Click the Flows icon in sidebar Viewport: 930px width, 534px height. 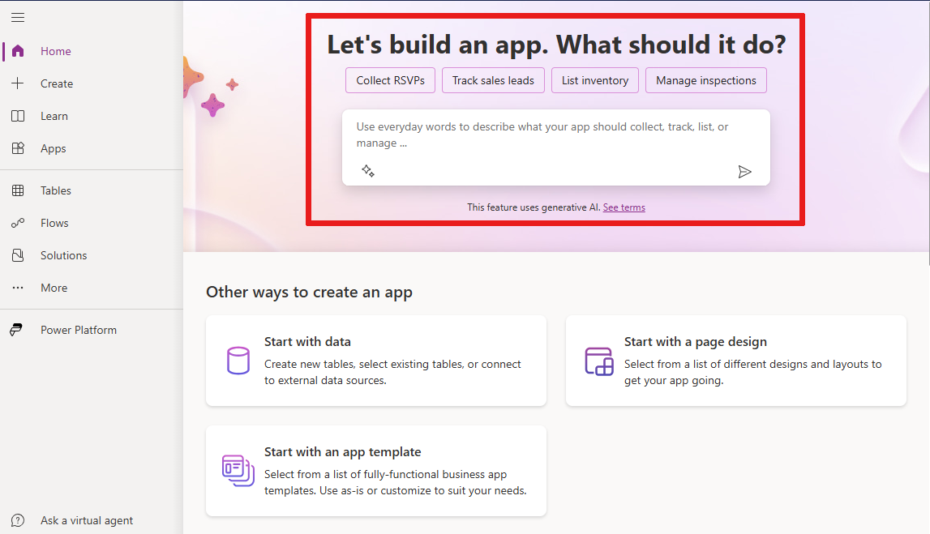(x=18, y=223)
